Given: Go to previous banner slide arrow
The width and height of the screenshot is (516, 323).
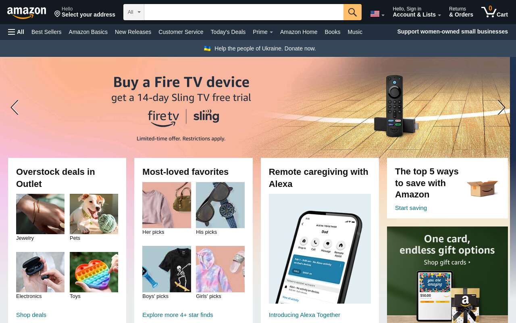Looking at the screenshot, I should pyautogui.click(x=15, y=107).
